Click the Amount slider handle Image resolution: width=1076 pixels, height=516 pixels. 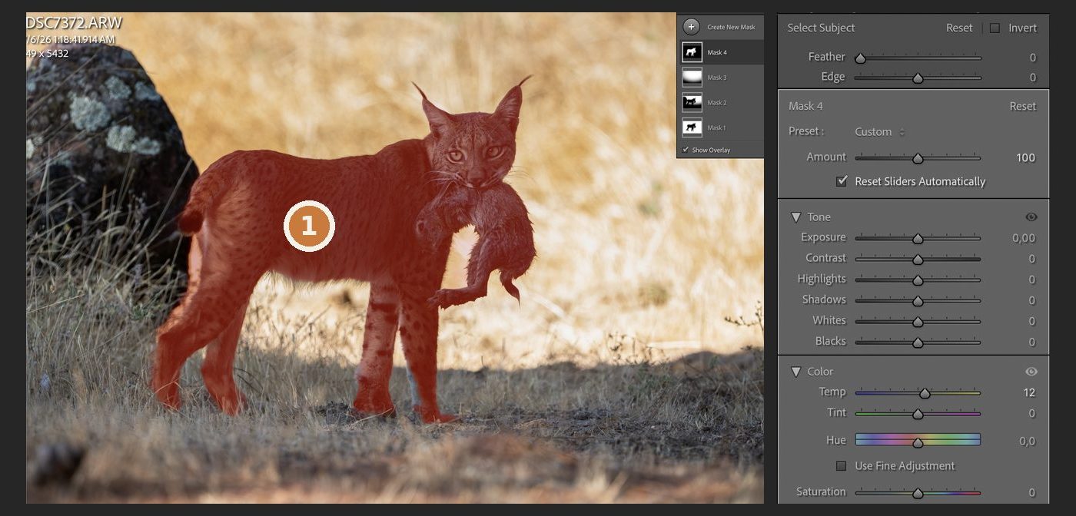tap(918, 158)
